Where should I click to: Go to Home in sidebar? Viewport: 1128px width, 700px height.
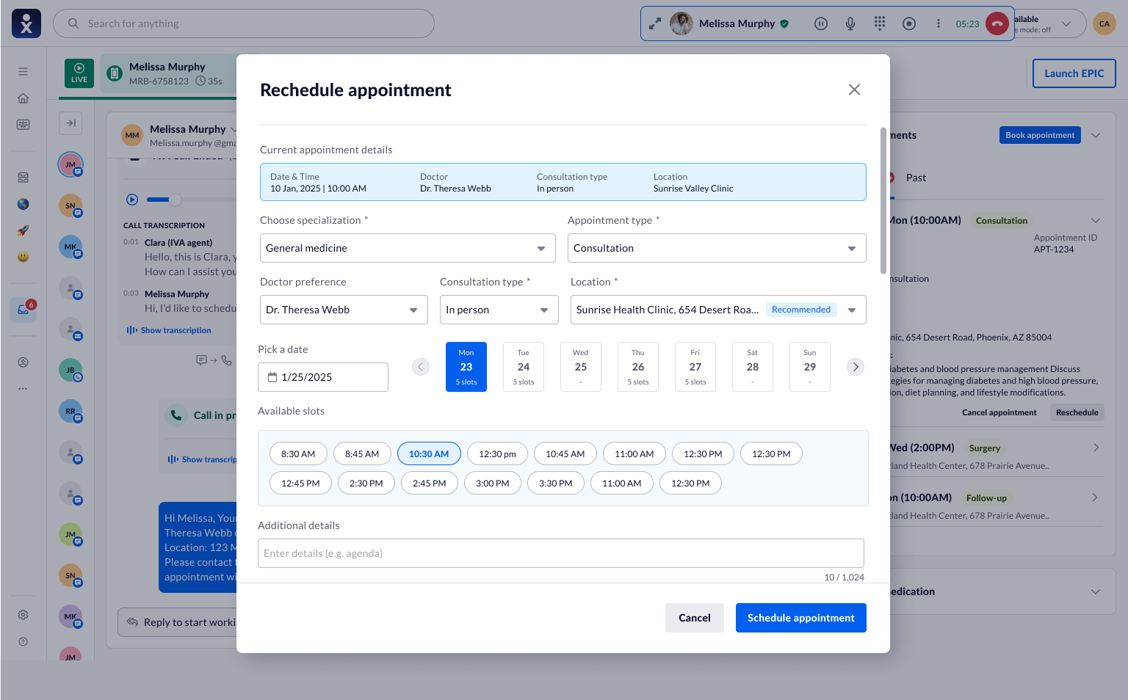click(23, 98)
